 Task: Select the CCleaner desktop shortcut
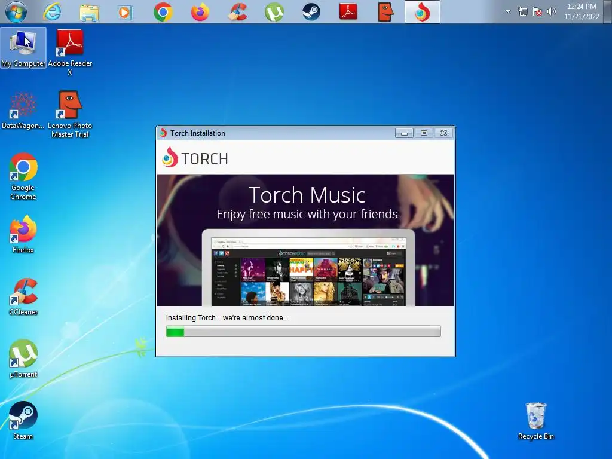(x=23, y=296)
